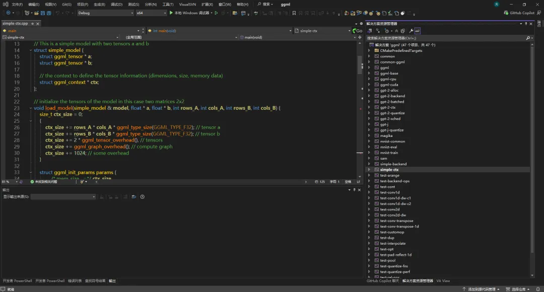Switch to the VA View tab
Viewport: 544px width, 292px height.
[x=443, y=281]
